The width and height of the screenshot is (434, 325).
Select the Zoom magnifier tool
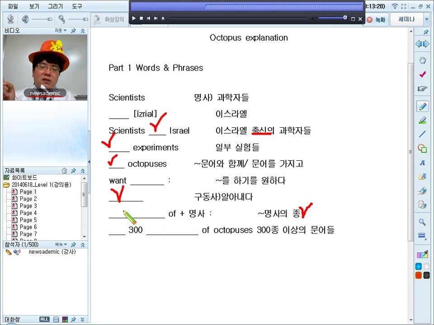coord(422,222)
